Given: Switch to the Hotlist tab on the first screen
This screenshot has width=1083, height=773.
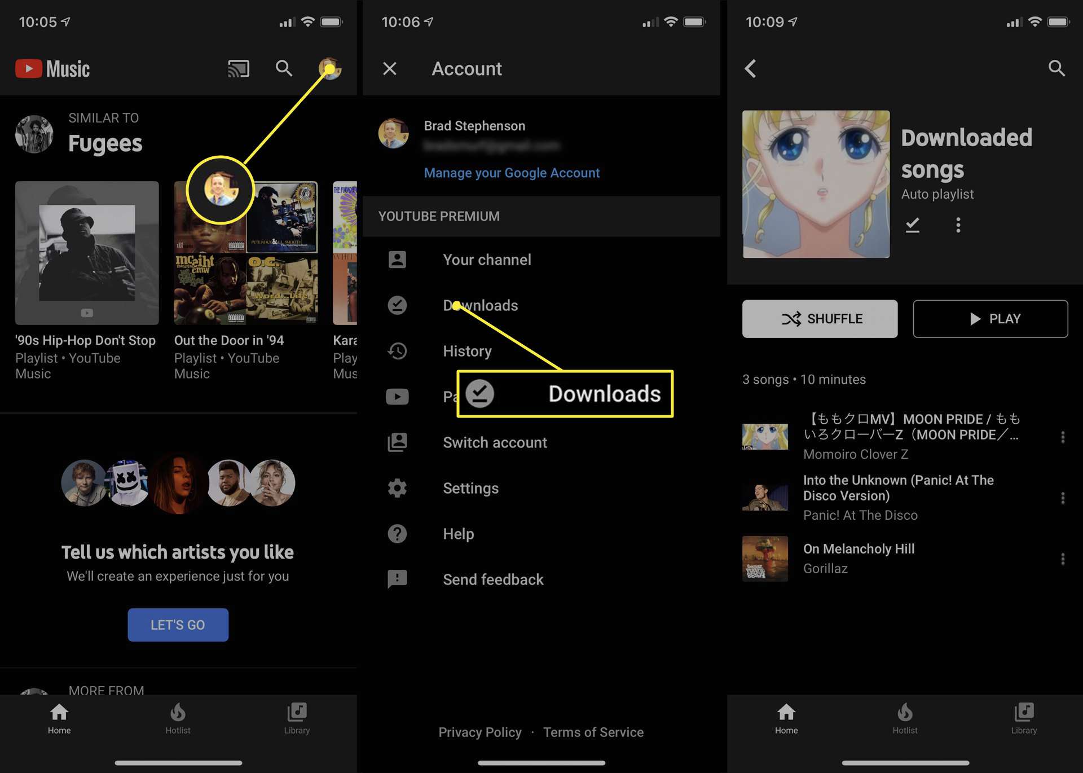Looking at the screenshot, I should 178,719.
